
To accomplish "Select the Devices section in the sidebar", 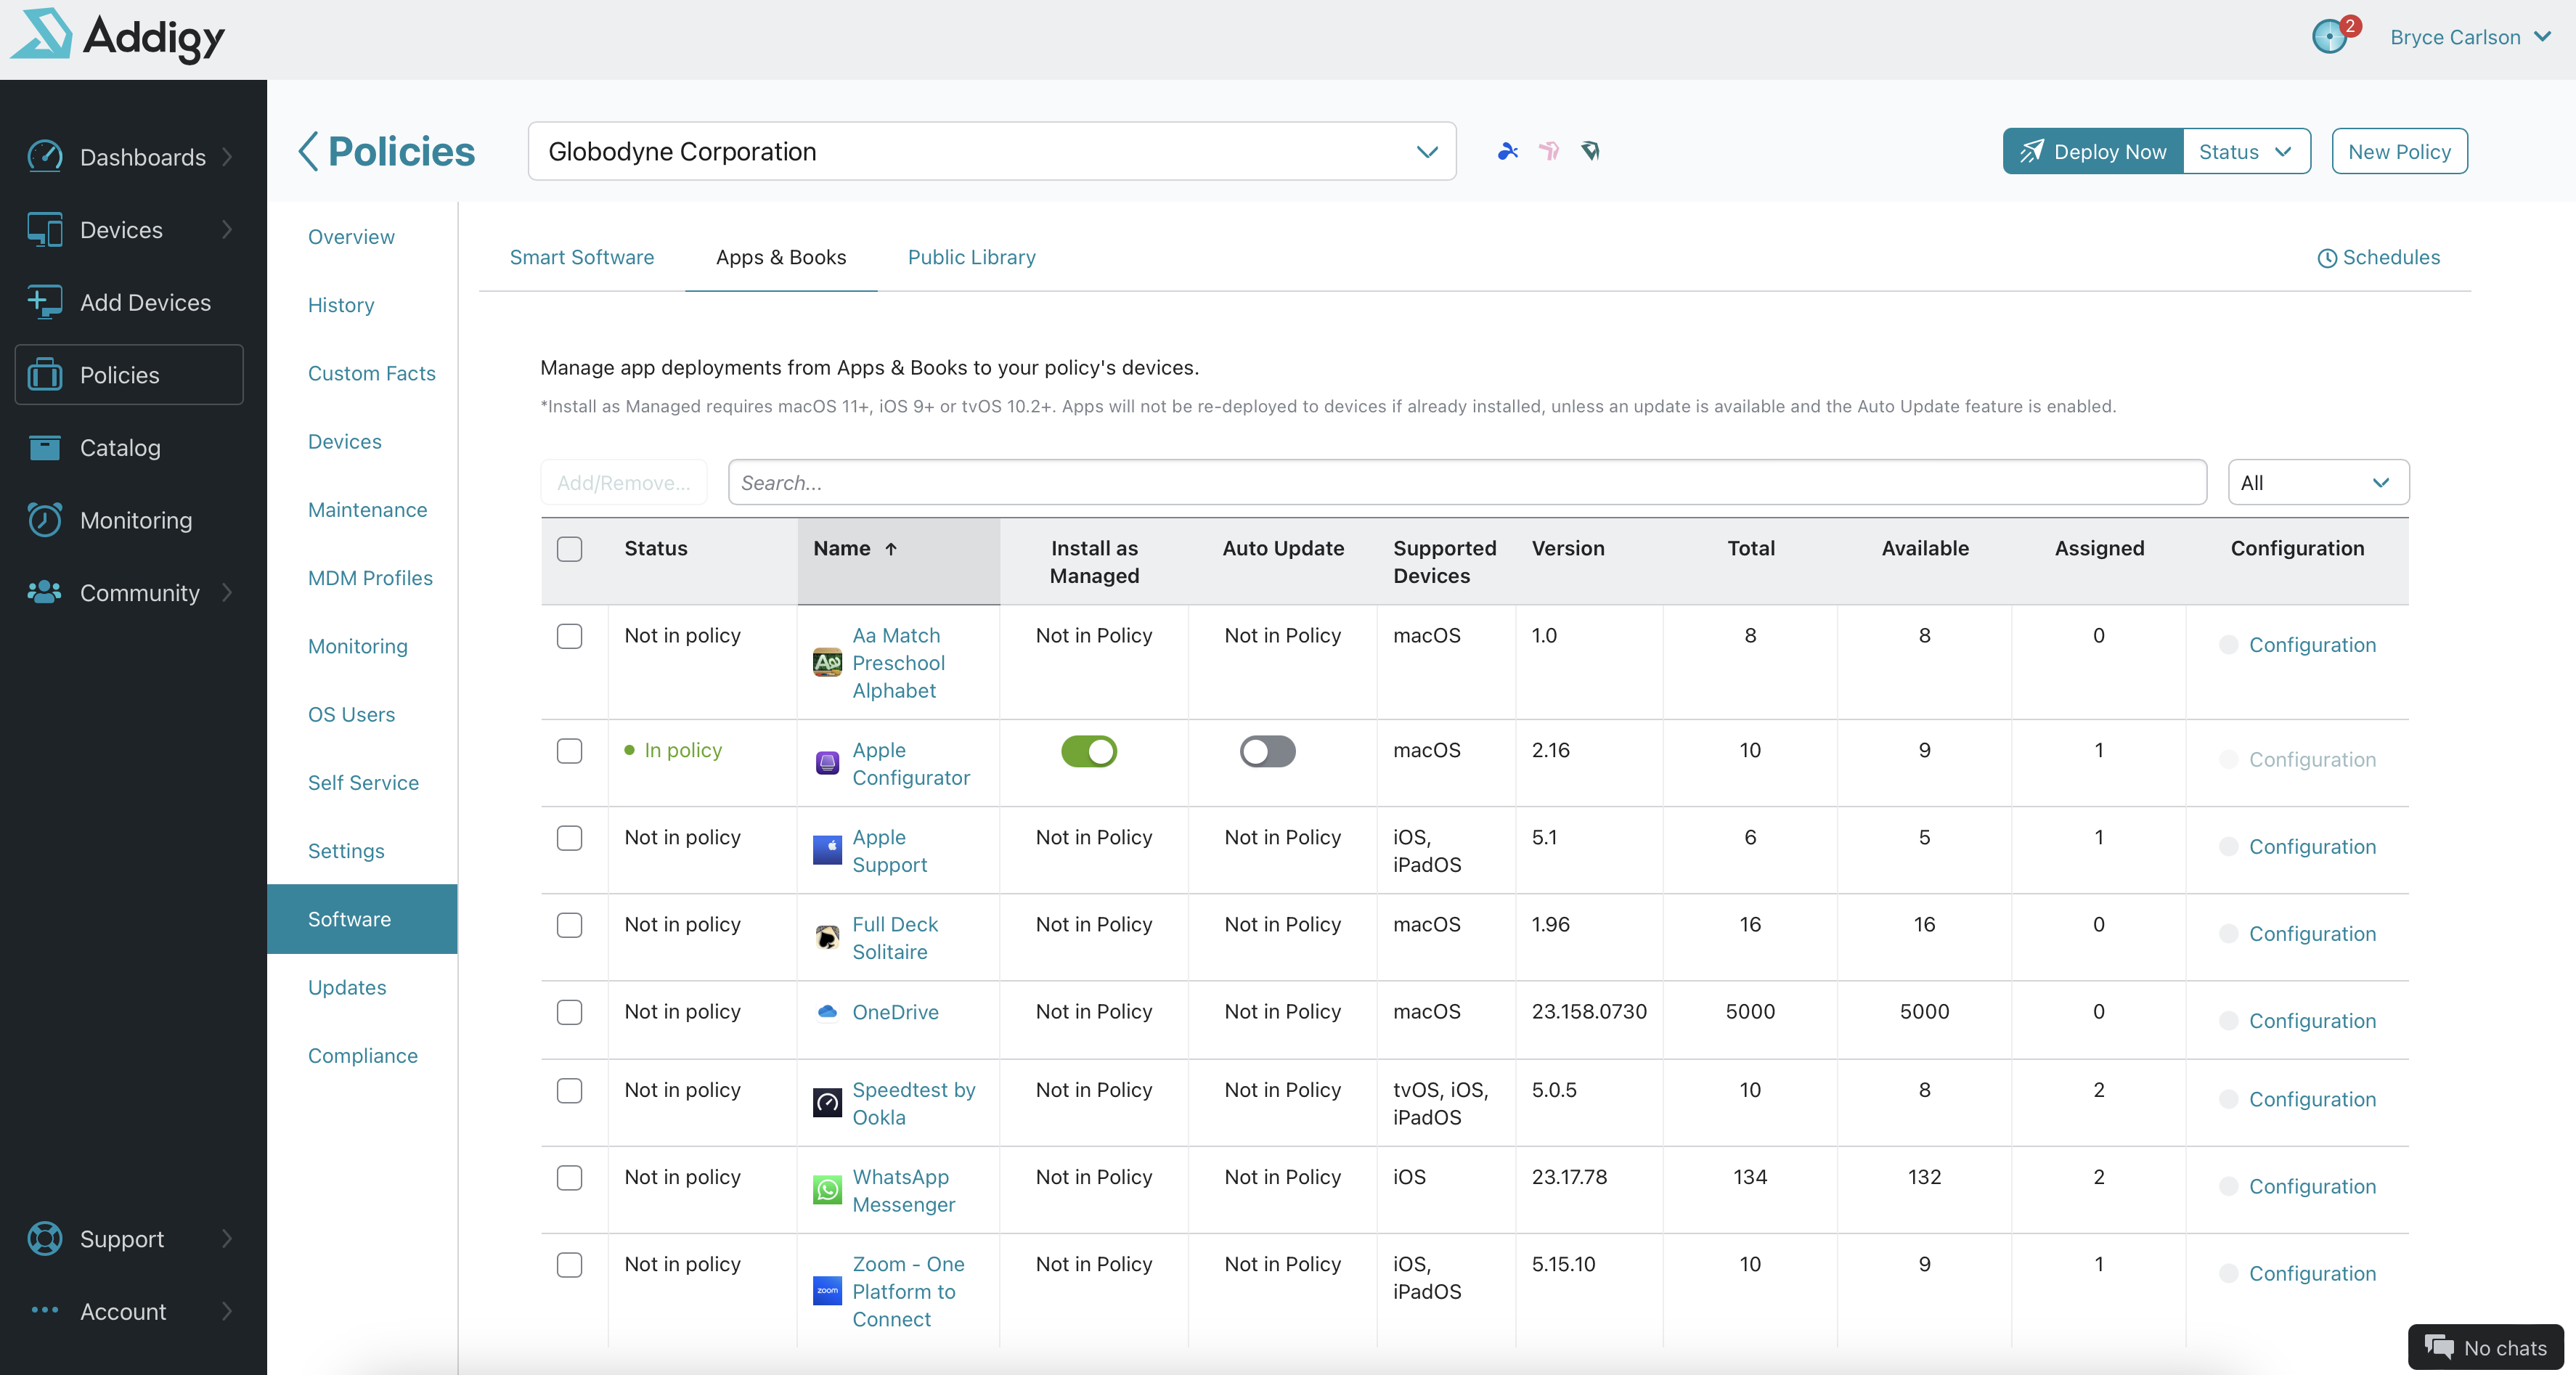I will (121, 229).
